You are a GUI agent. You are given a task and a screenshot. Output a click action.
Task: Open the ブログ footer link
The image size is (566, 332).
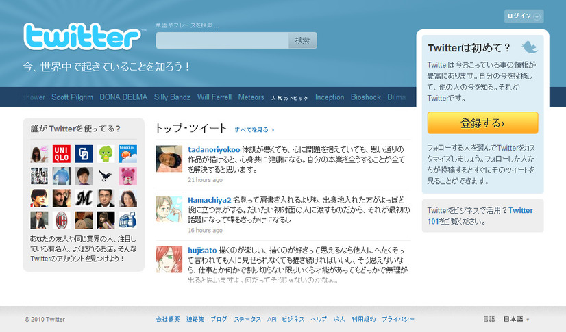click(219, 319)
